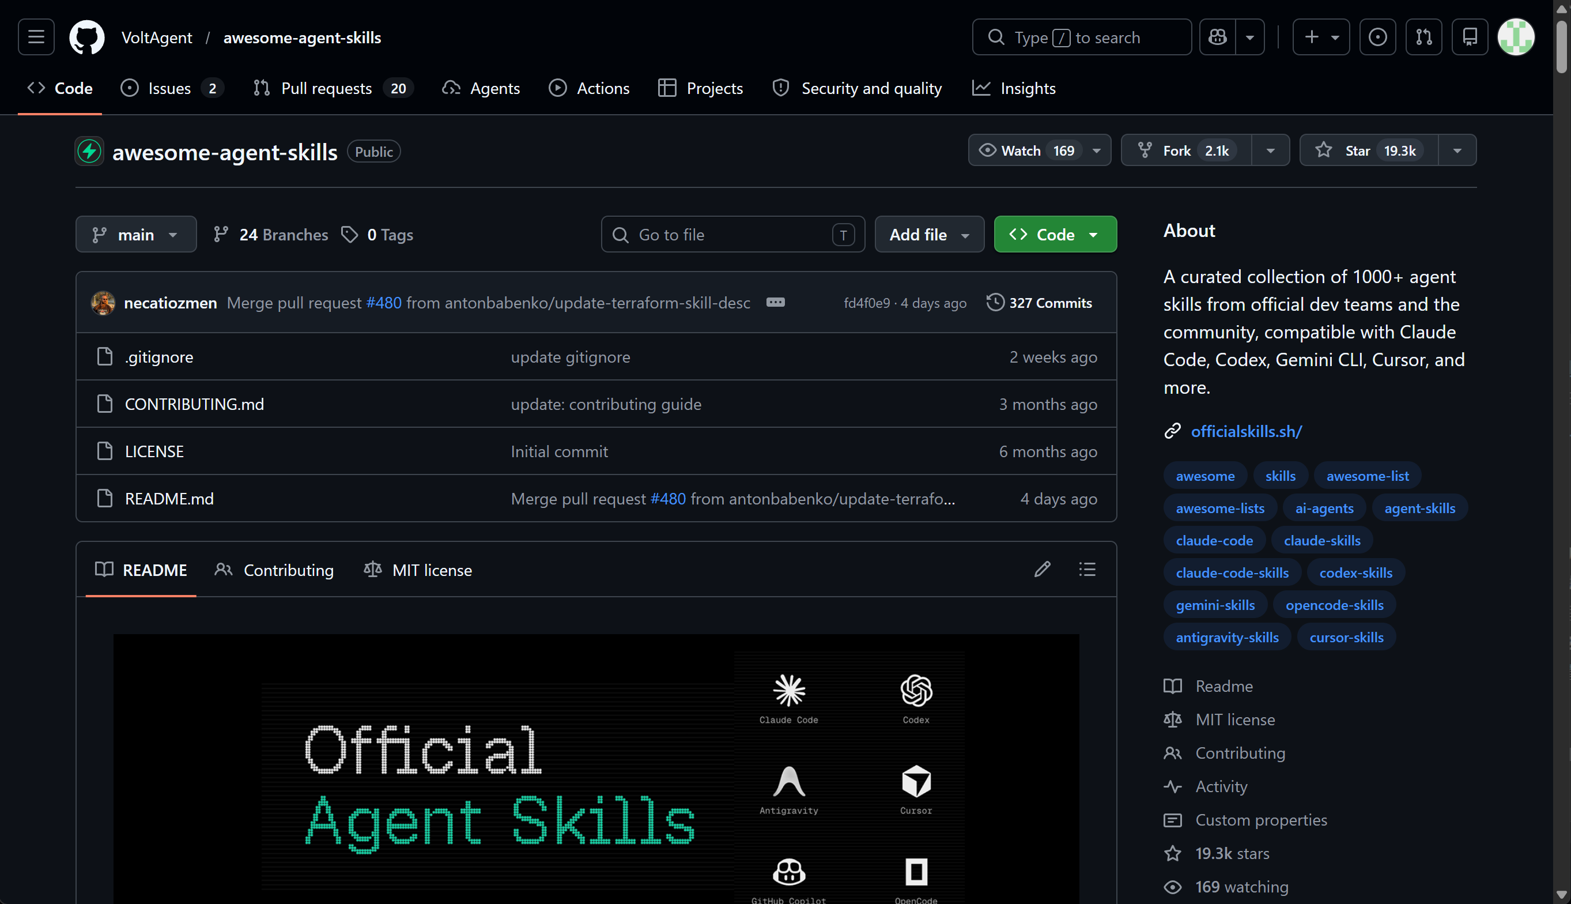Click the LICENSE file icon
Viewport: 1571px width, 904px height.
(x=105, y=451)
